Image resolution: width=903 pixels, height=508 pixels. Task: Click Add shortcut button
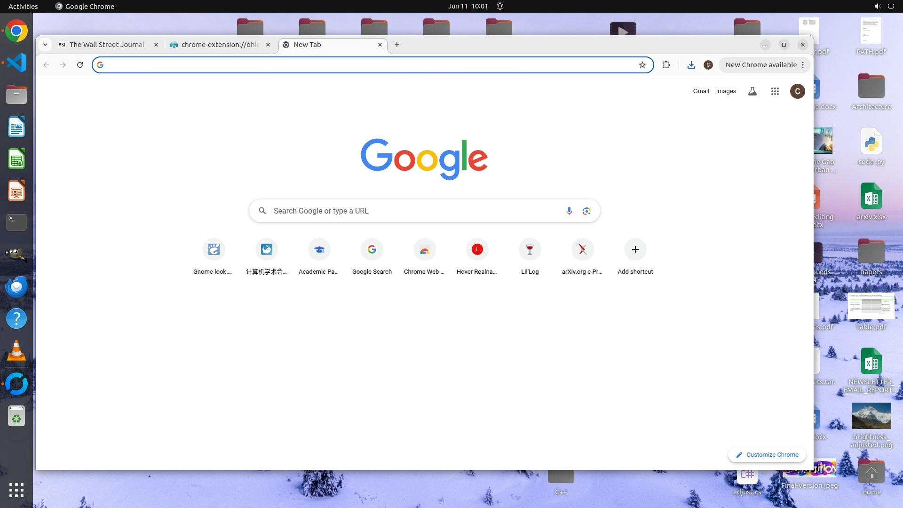[635, 250]
